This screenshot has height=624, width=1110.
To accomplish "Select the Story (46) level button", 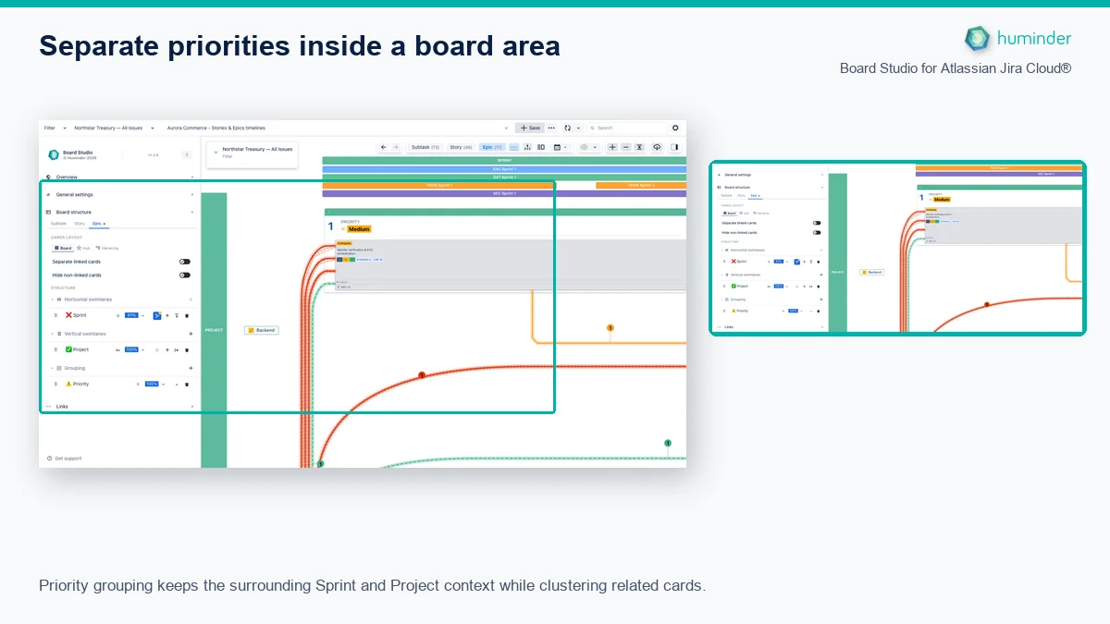I will point(461,147).
